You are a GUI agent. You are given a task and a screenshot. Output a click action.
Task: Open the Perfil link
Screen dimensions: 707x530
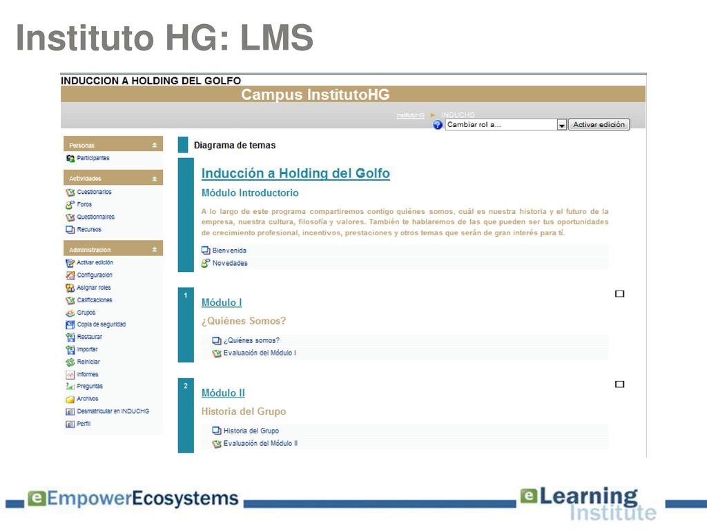[84, 424]
